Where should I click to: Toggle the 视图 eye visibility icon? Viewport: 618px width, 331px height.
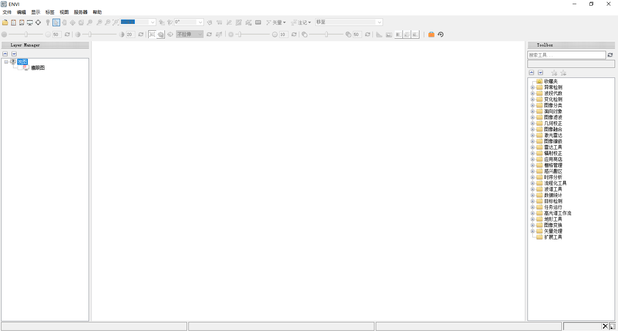13,62
